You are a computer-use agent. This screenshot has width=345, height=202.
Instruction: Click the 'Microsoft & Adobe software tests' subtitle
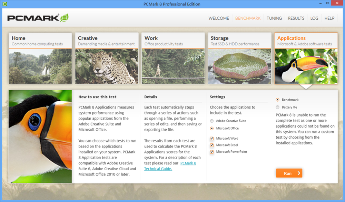pyautogui.click(x=305, y=44)
